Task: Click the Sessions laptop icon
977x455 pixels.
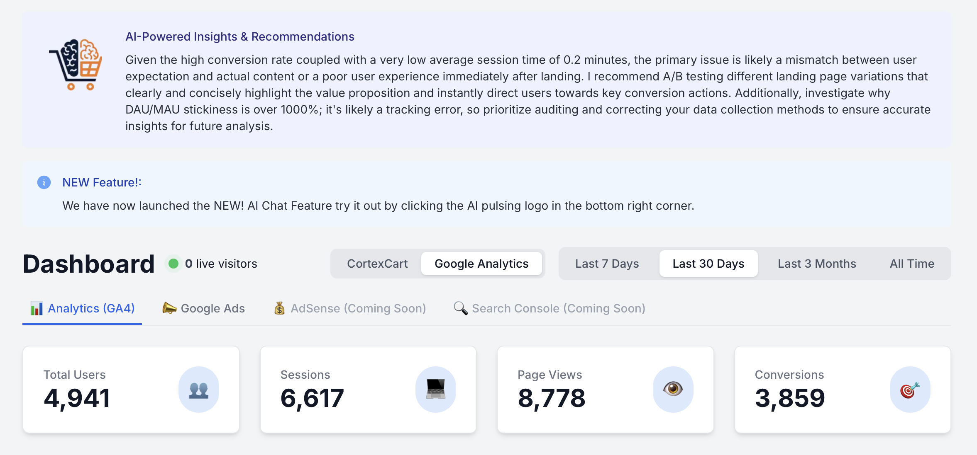Action: pyautogui.click(x=435, y=390)
